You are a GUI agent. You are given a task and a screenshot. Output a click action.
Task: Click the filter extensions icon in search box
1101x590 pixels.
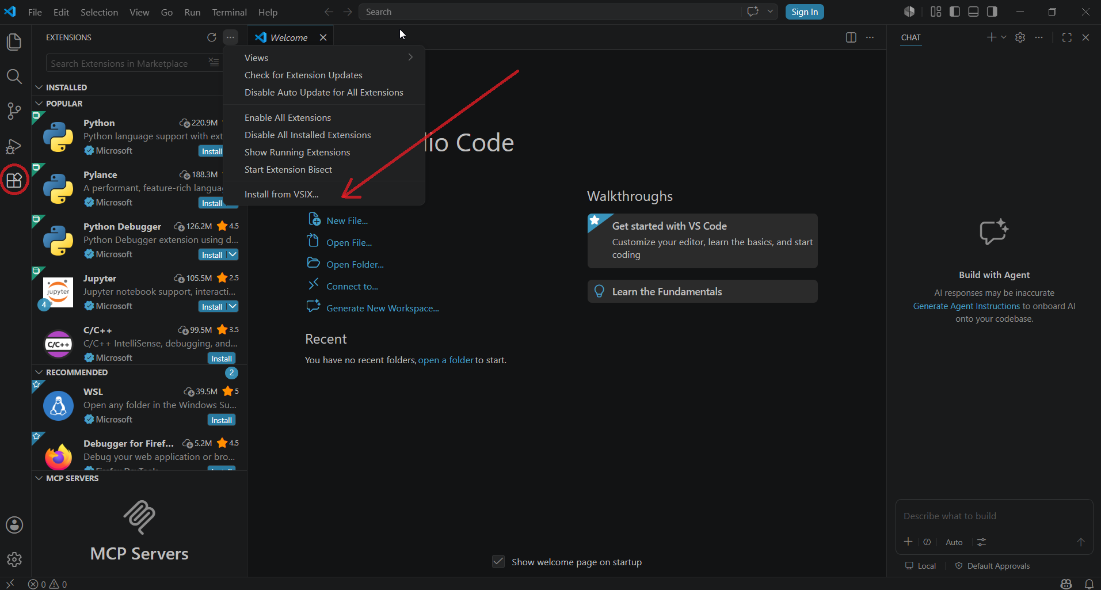click(x=214, y=63)
